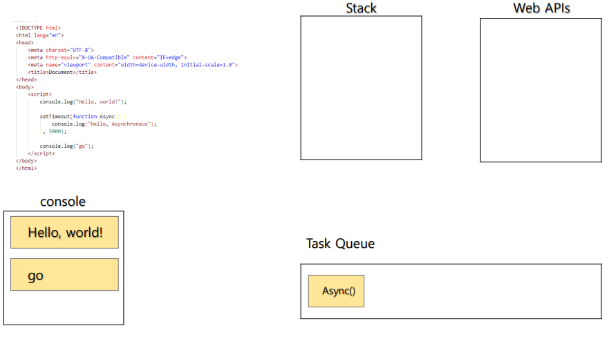Click console.log("Hello, world!") code line
This screenshot has height=337, width=609.
[x=83, y=102]
